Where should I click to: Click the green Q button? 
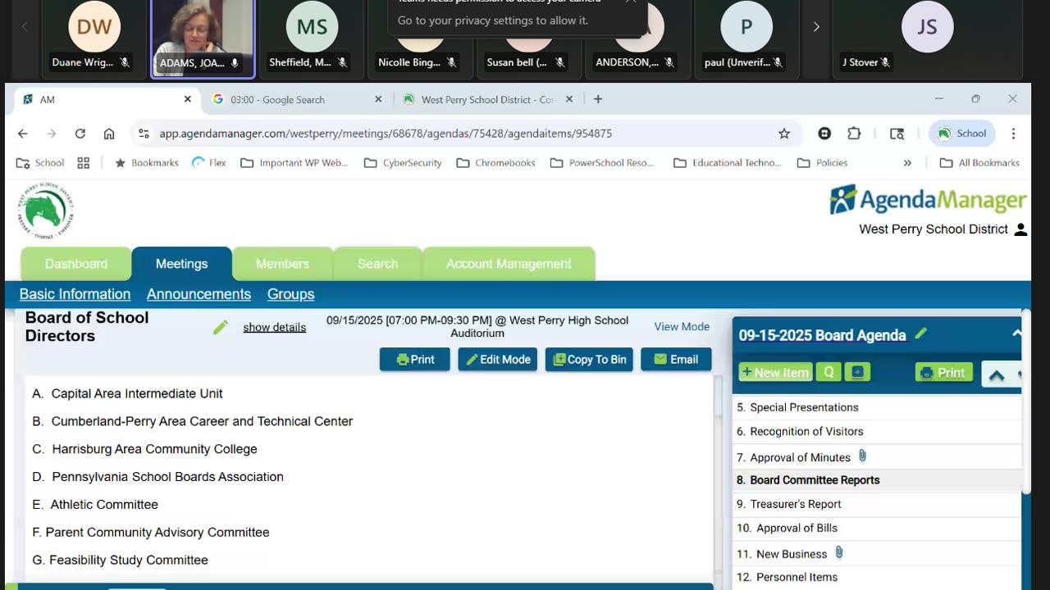(829, 373)
